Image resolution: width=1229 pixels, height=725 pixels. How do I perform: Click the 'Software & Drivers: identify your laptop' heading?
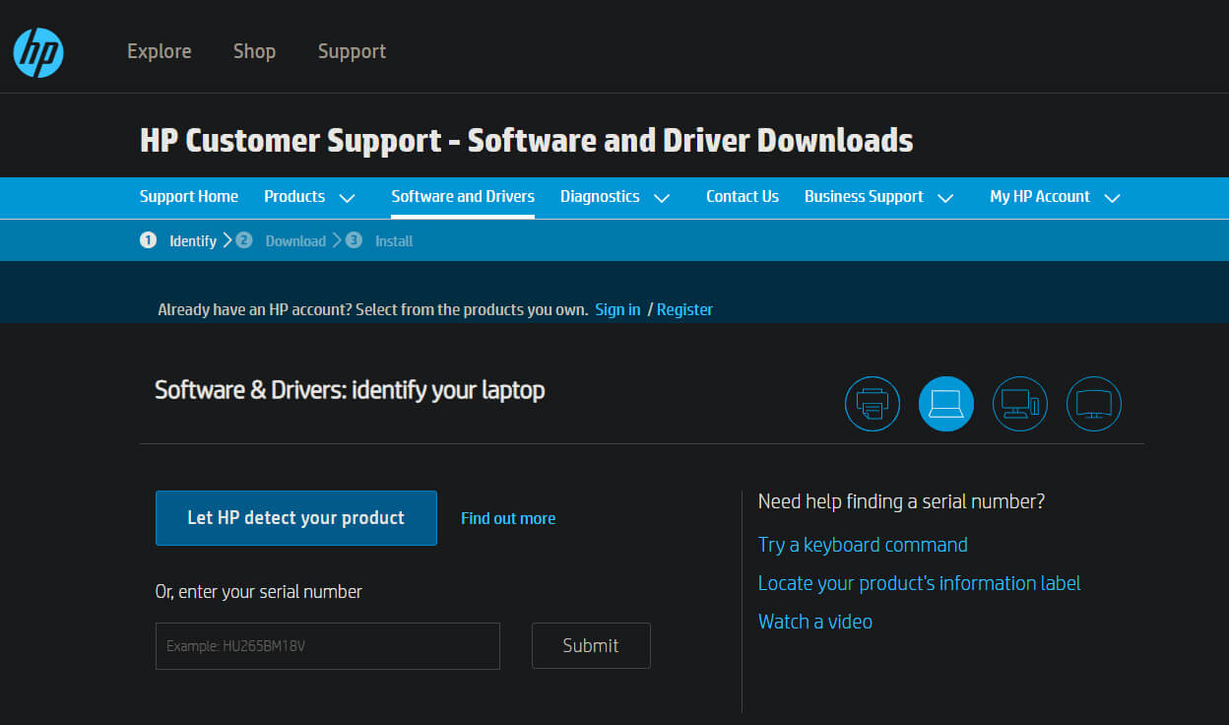(x=350, y=390)
